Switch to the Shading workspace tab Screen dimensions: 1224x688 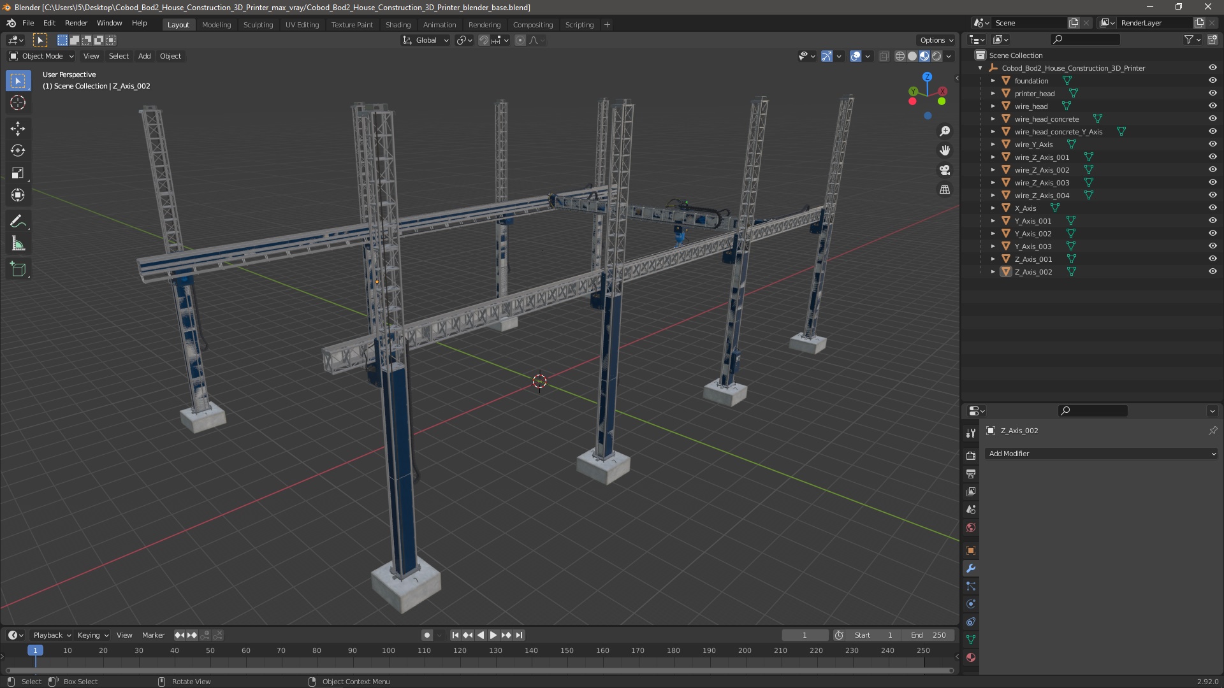398,25
